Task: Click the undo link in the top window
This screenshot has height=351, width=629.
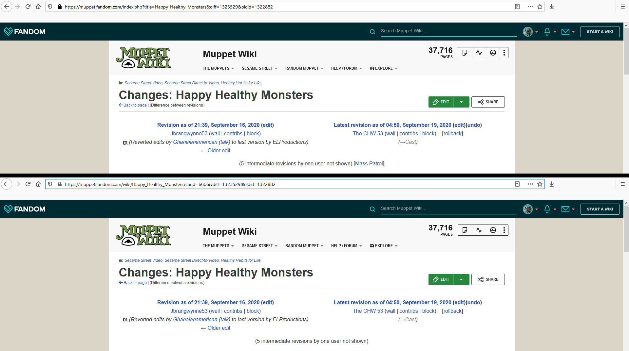Action: [474, 125]
